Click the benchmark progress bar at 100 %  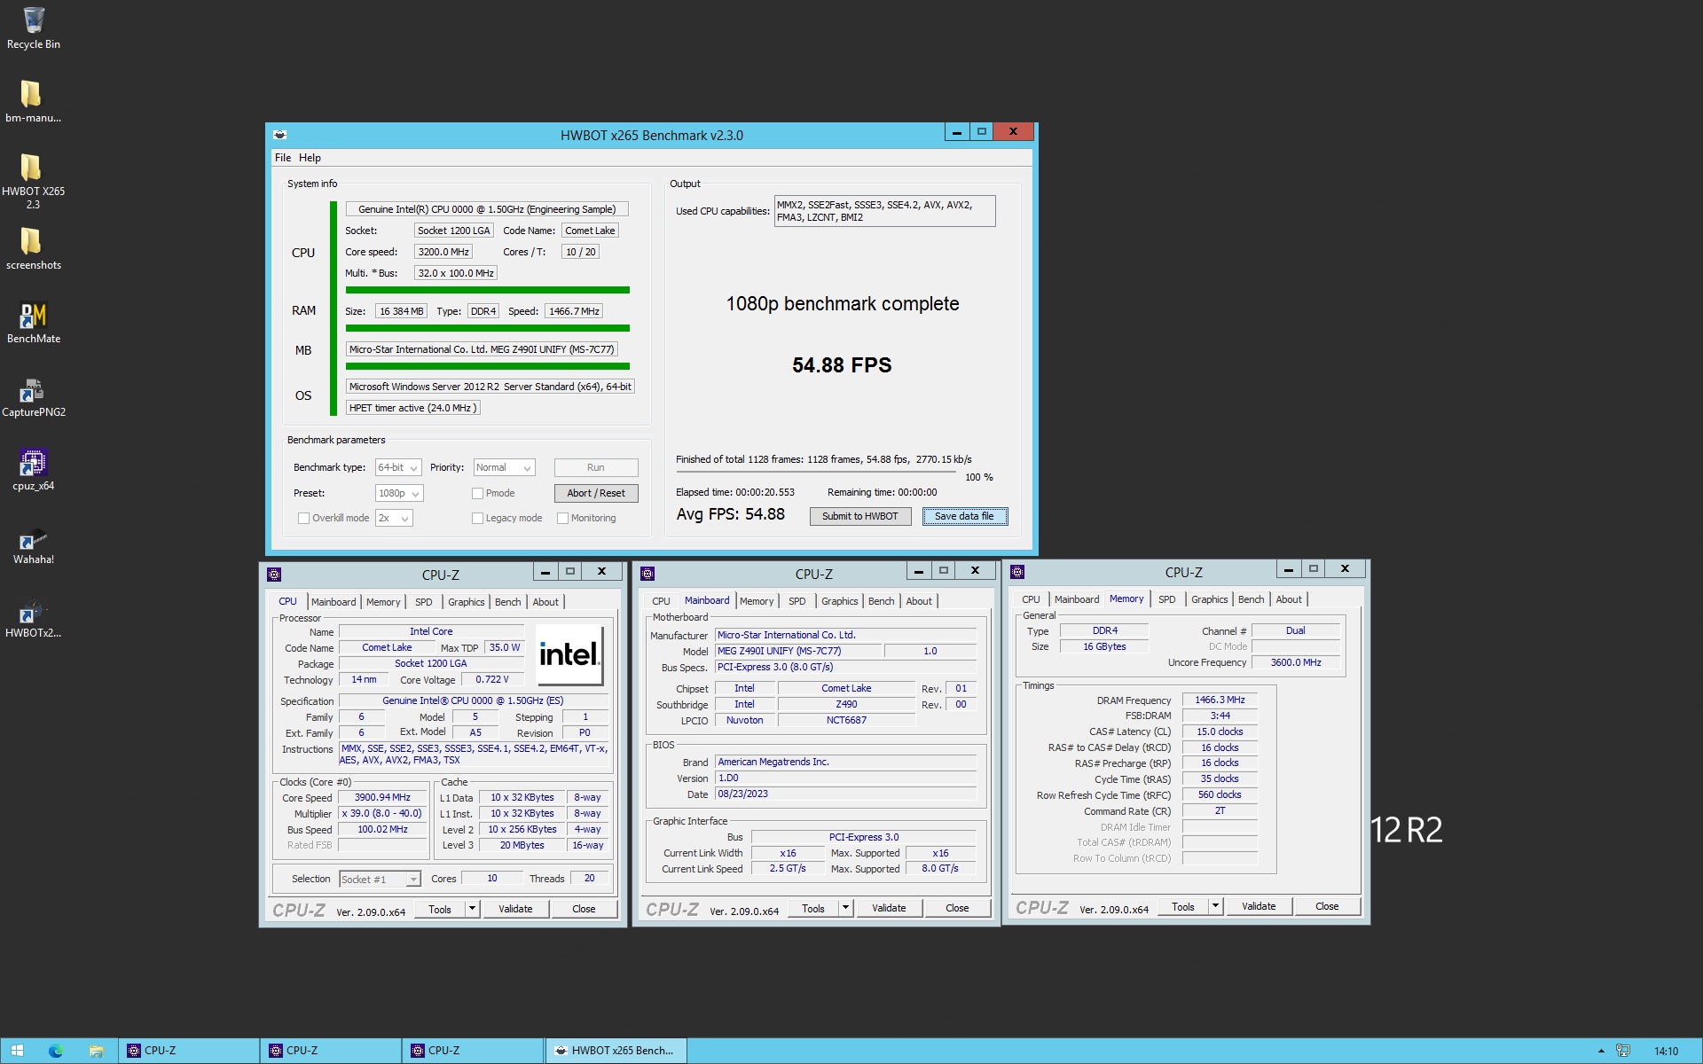coord(816,473)
